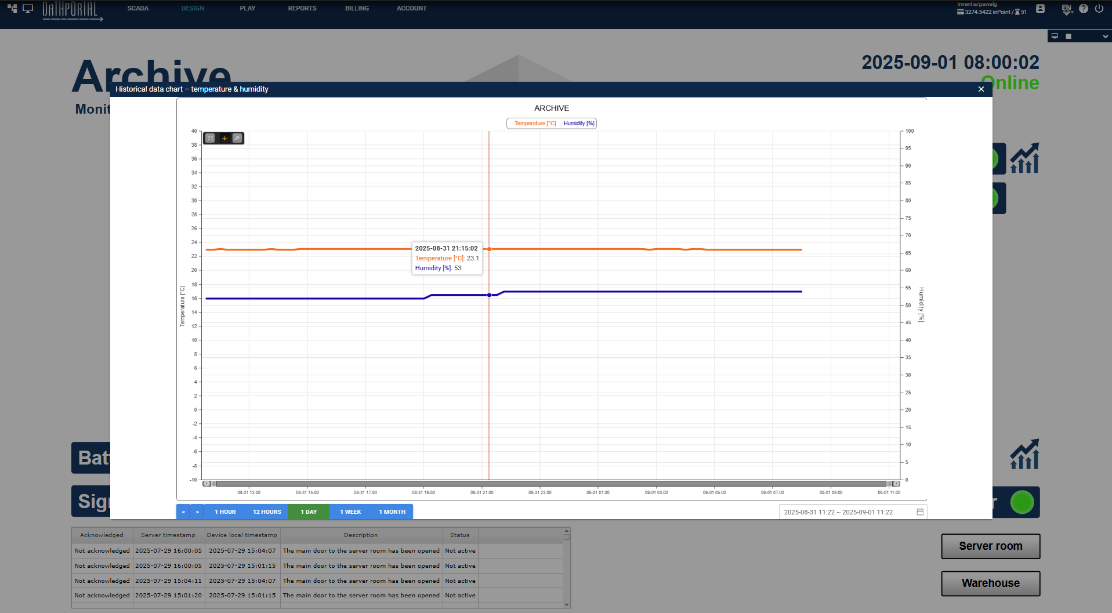Open the DESIGN menu
The width and height of the screenshot is (1112, 613).
coord(193,8)
